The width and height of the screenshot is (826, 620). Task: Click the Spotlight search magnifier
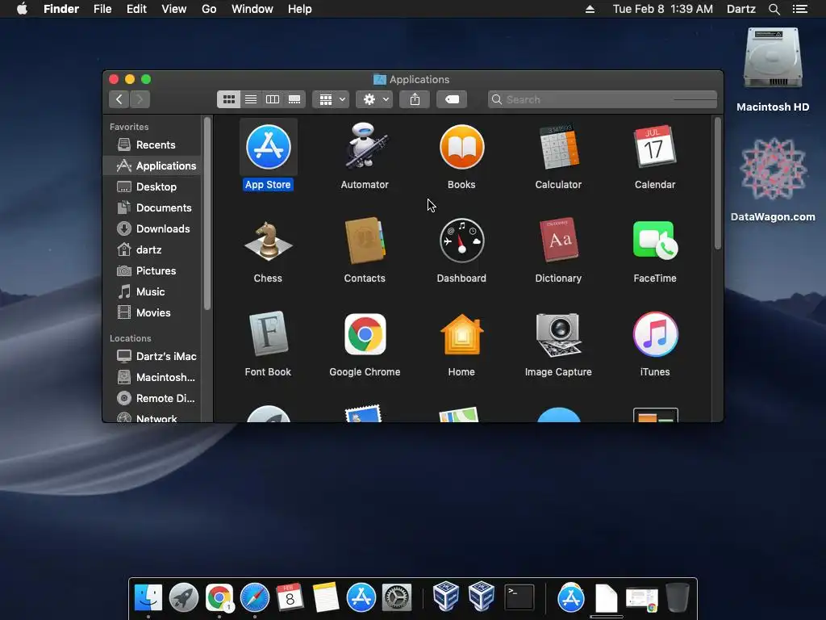[x=774, y=9]
